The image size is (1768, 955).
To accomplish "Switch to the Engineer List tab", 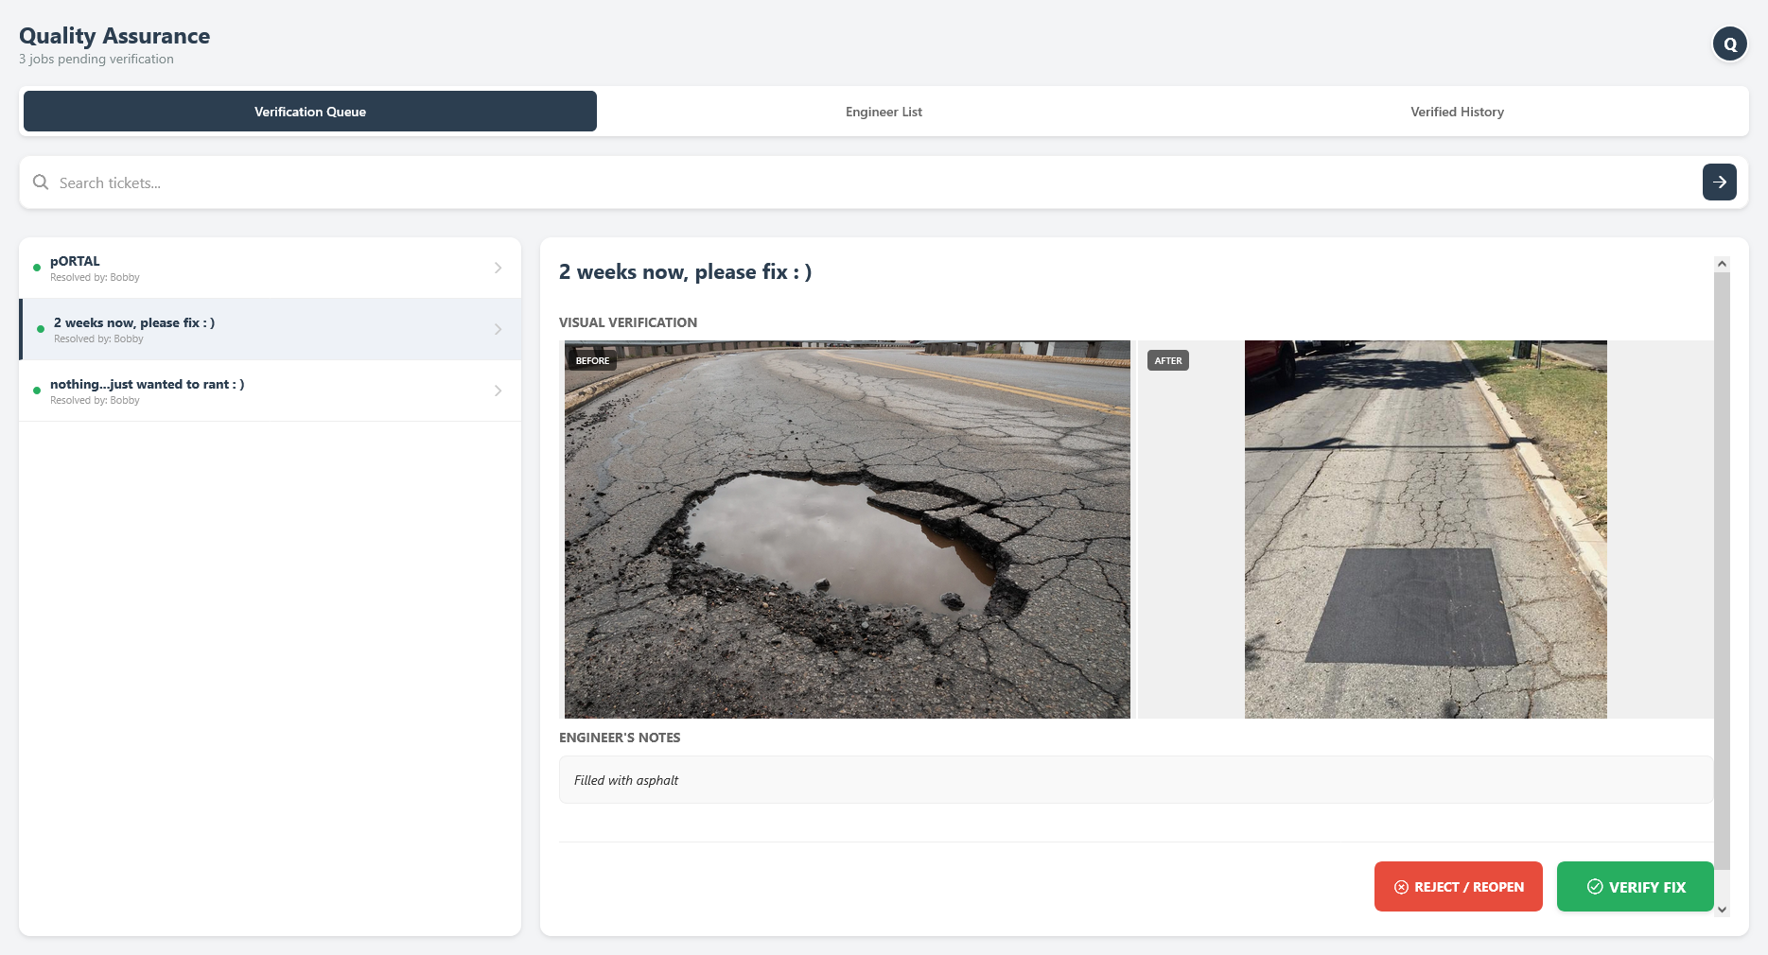I will (884, 112).
